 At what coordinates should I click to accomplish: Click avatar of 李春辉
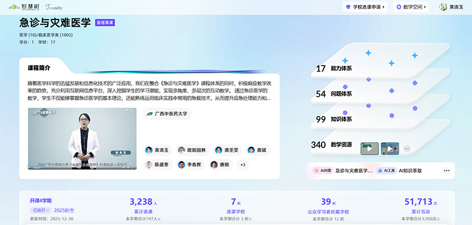click(181, 165)
